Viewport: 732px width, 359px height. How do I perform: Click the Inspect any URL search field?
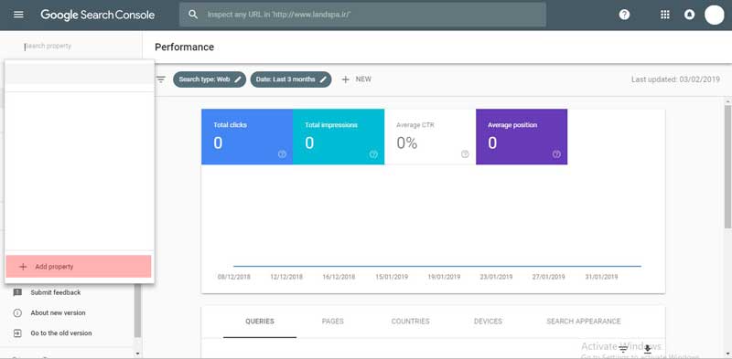pos(362,15)
